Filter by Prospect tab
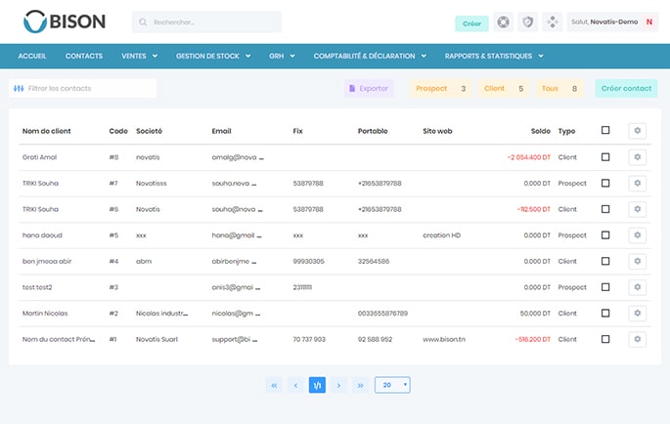This screenshot has height=424, width=670. 441,88
